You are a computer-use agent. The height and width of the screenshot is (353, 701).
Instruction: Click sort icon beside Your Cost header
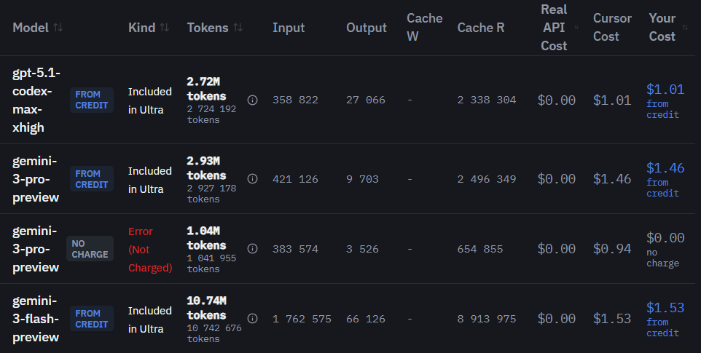point(685,28)
